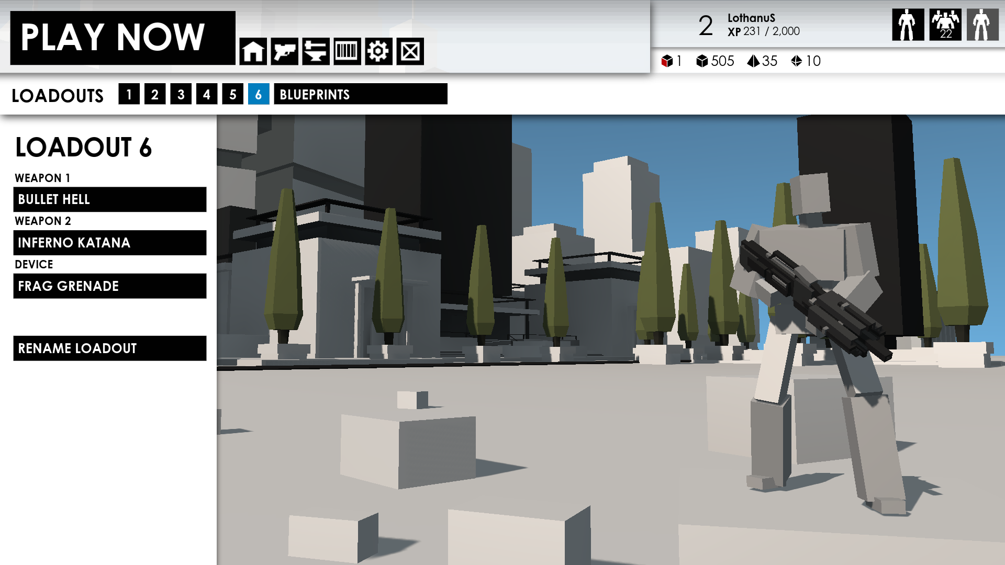This screenshot has width=1005, height=565.
Task: Click the crossed crate icon
Action: pos(410,51)
